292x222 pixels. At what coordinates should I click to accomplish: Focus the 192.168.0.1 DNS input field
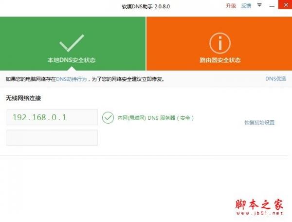[52, 117]
